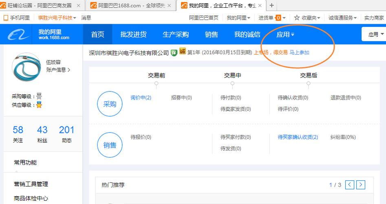
Task: Click 待发货(0) status
Action: tap(231, 149)
